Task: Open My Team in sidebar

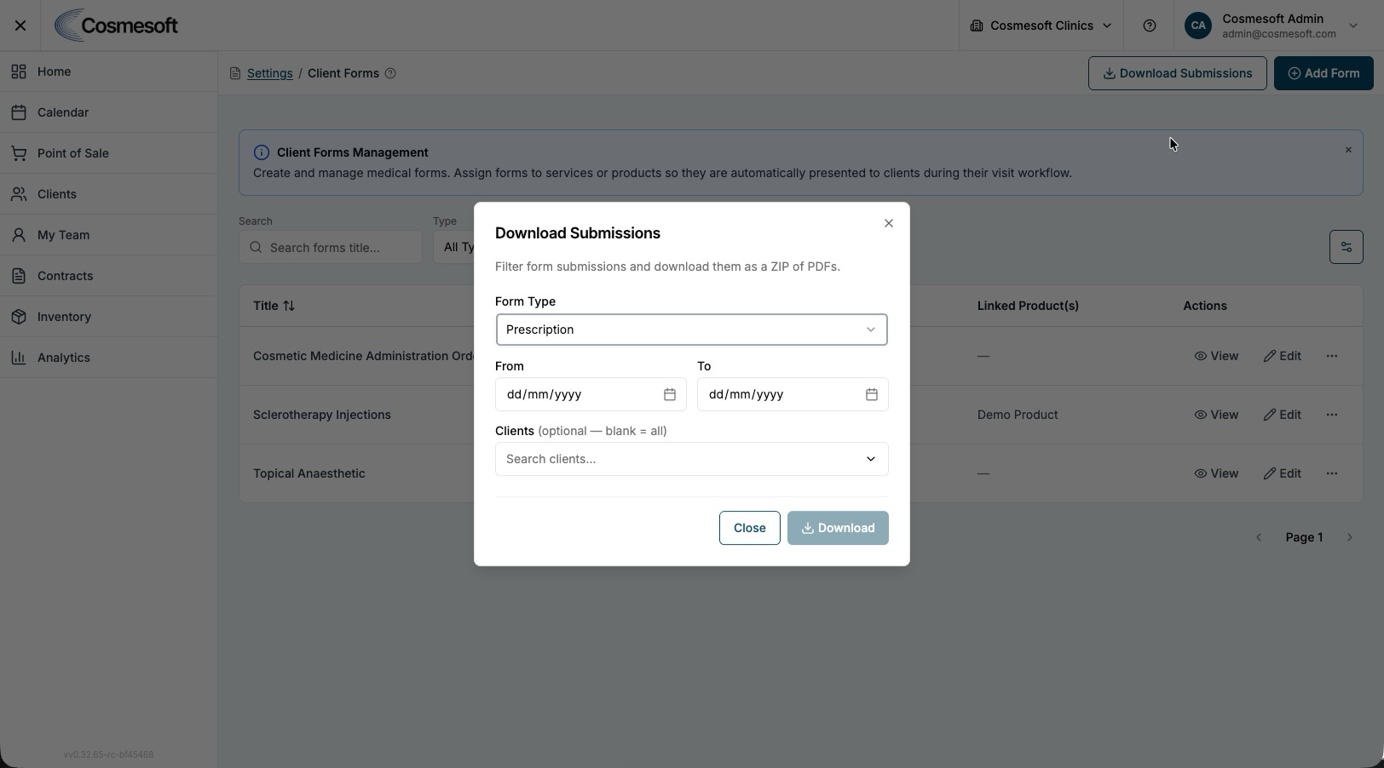Action: [x=108, y=235]
